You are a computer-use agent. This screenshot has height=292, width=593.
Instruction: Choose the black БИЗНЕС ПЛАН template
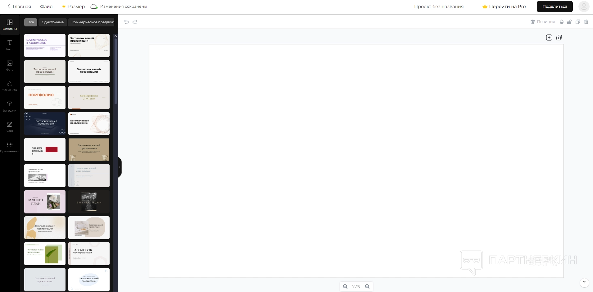(x=89, y=202)
